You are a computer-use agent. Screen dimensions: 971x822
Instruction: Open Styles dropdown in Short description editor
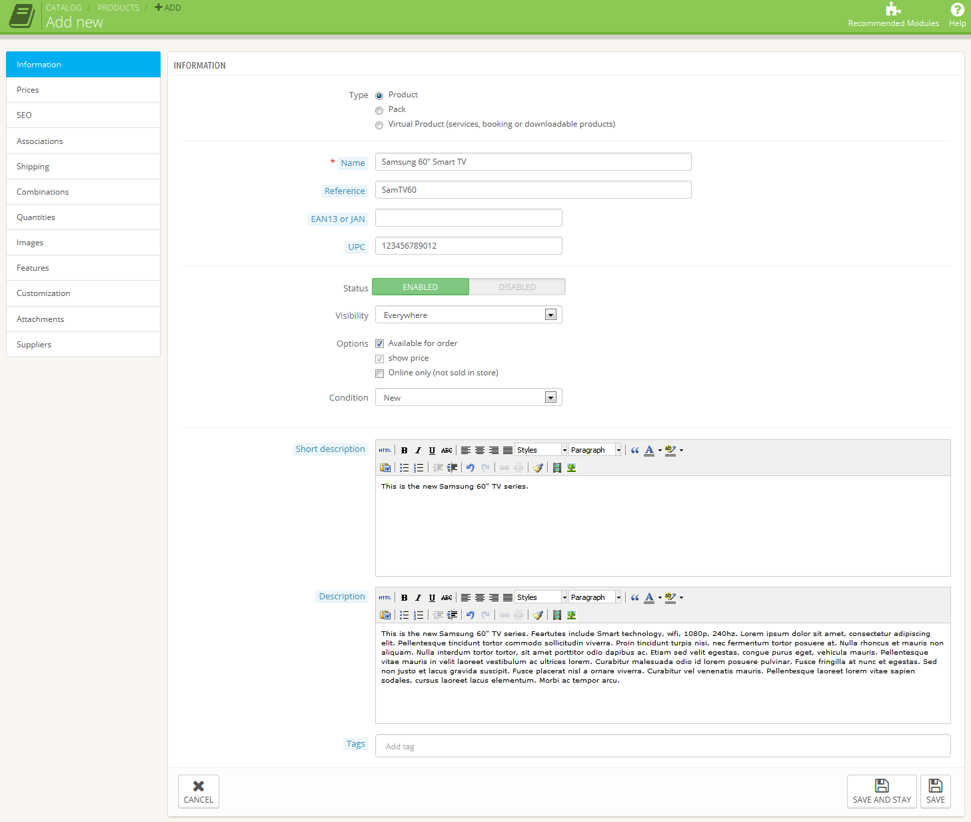[541, 451]
